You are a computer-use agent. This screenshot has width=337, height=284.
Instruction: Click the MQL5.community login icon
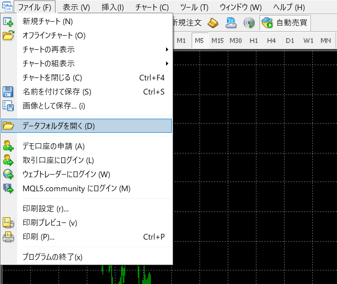[8, 189]
